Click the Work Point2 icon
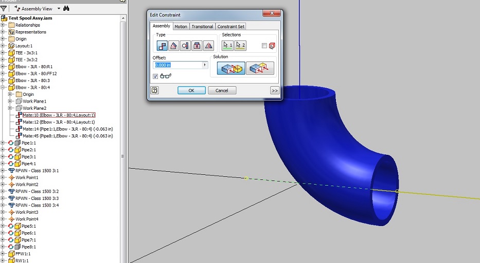 [x=11, y=185]
